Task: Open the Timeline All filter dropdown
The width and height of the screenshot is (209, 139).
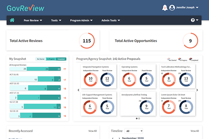Action: coord(134,131)
